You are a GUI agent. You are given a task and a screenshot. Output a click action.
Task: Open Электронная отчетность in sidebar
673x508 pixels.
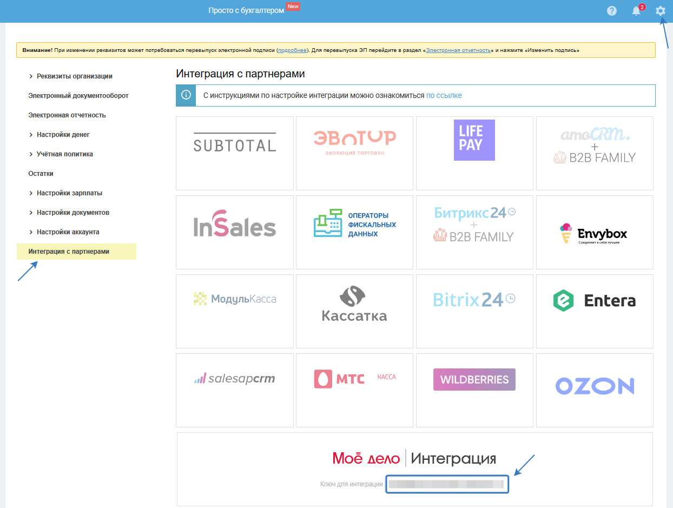point(67,115)
